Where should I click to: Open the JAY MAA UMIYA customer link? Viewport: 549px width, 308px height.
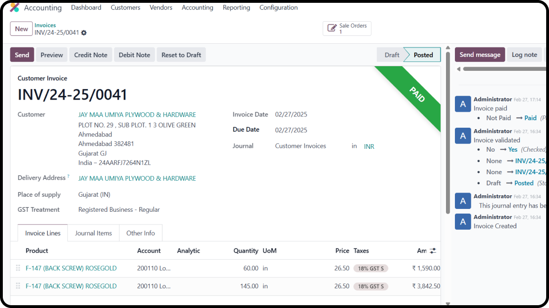[137, 115]
